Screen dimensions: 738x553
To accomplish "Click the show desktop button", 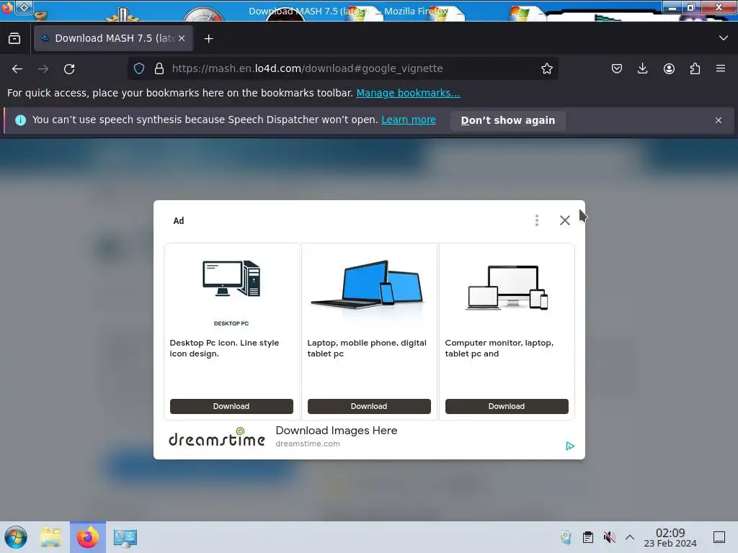I will coord(719,537).
